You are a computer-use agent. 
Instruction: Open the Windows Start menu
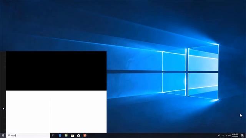(x=3, y=135)
